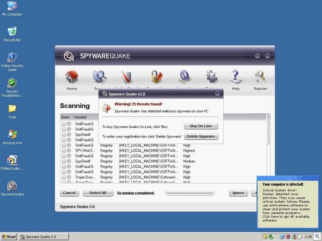
Task: Open the shield Active Guard icon
Action: (x=127, y=77)
